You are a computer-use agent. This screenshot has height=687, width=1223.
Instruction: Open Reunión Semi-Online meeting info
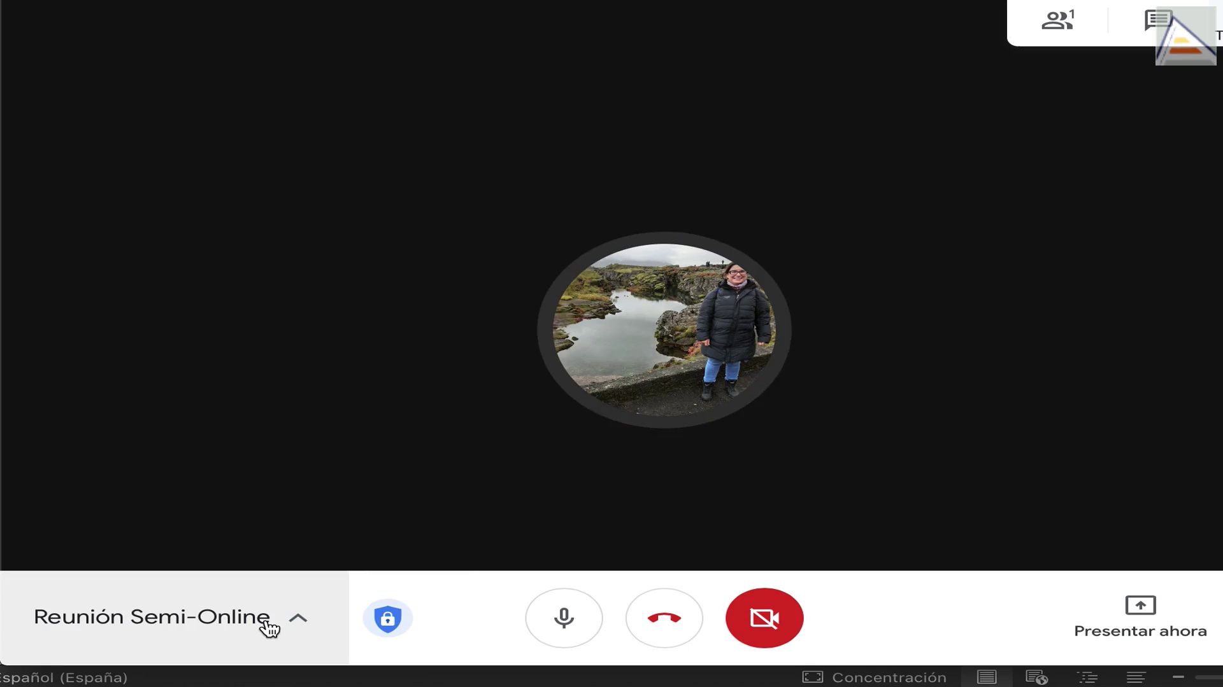[152, 616]
